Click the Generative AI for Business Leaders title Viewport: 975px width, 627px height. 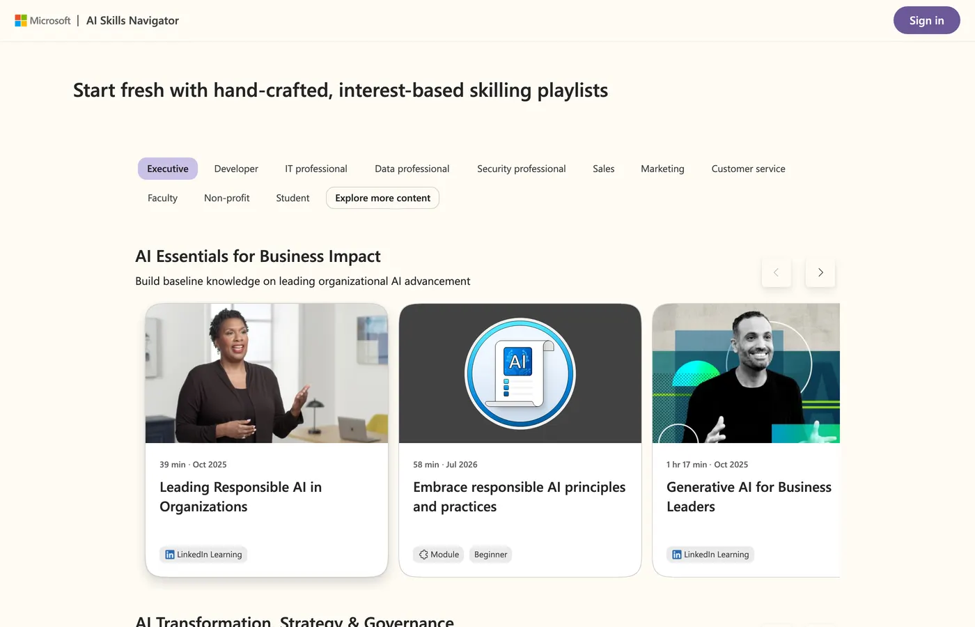tap(749, 497)
